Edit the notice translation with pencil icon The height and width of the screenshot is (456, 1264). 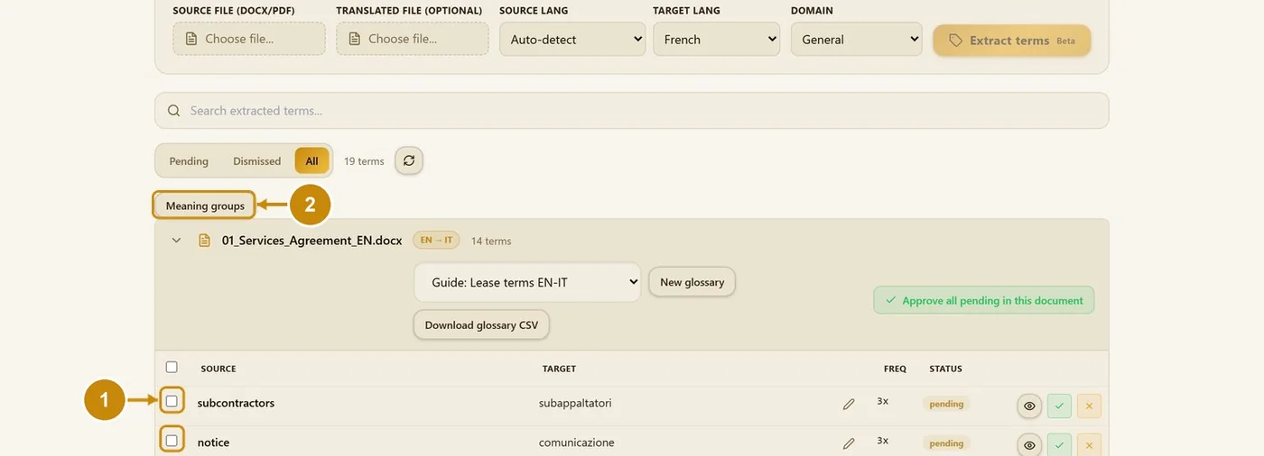coord(849,443)
